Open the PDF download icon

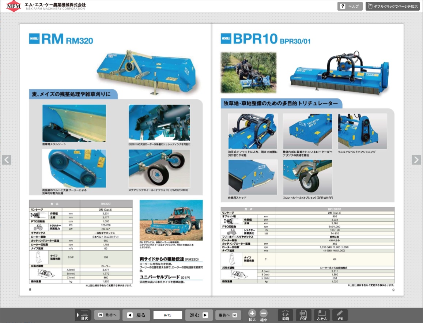point(303,315)
